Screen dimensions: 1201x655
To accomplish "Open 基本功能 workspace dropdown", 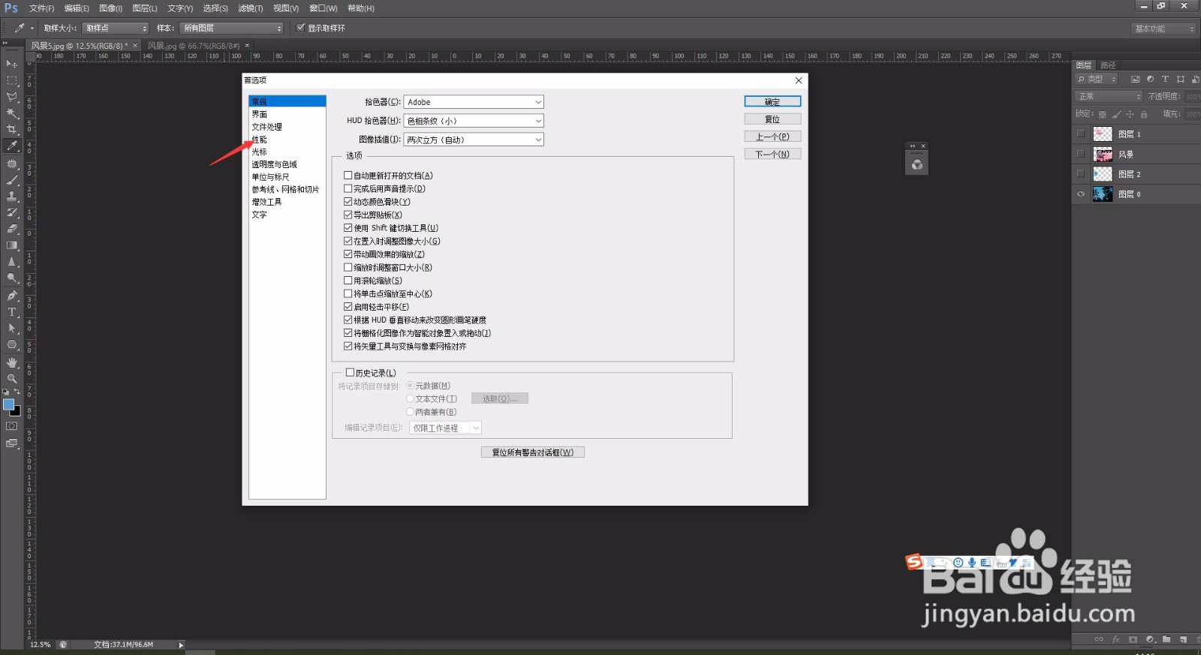I will pyautogui.click(x=1163, y=29).
